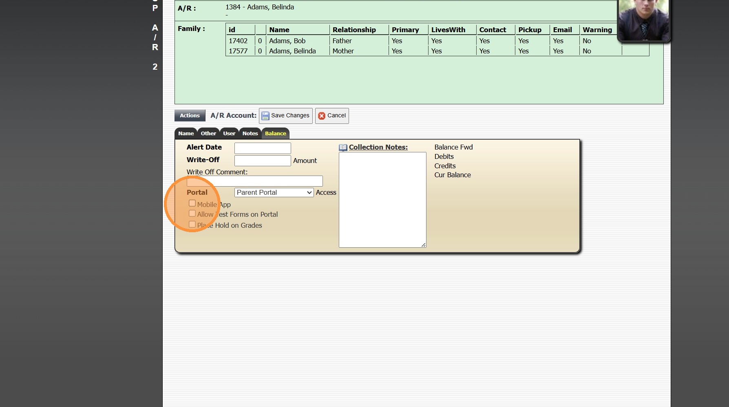
Task: Click the Write Off Comment text box
Action: click(x=255, y=181)
